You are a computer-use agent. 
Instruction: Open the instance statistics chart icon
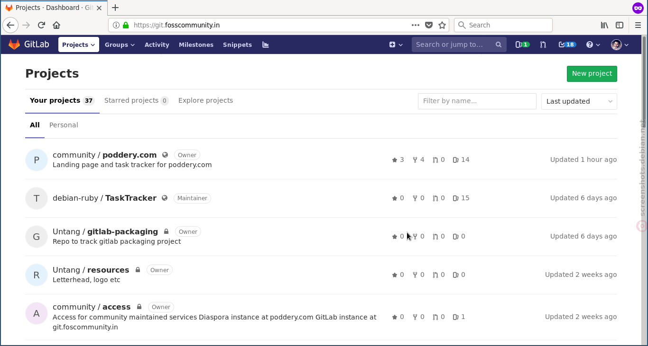pos(266,44)
